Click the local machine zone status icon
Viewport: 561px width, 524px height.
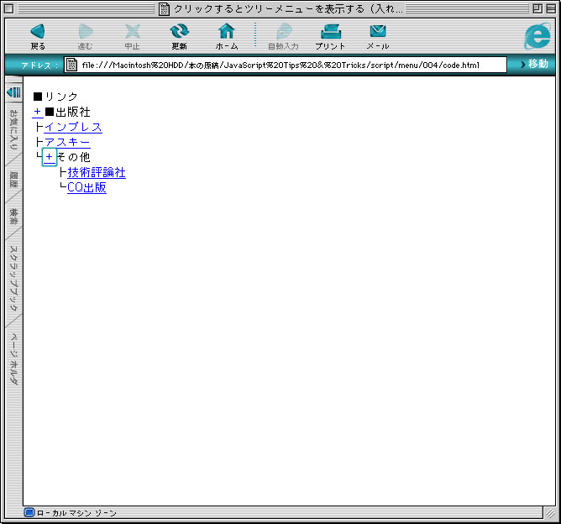coord(29,512)
